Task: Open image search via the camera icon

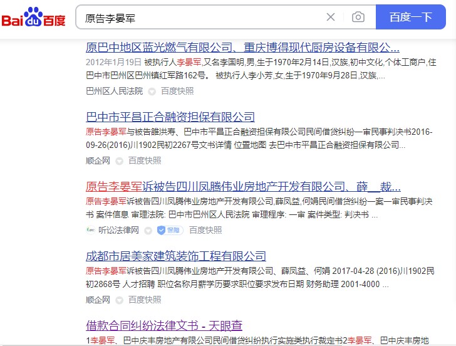Action: coord(358,17)
